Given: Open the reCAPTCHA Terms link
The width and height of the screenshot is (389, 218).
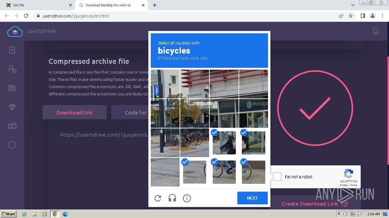Looking at the screenshot, I should pos(353,185).
